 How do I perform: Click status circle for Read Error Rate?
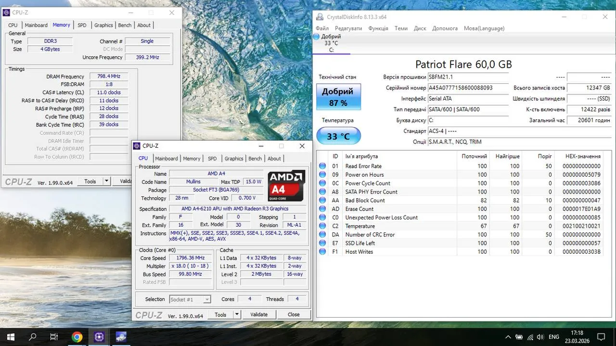coord(322,166)
